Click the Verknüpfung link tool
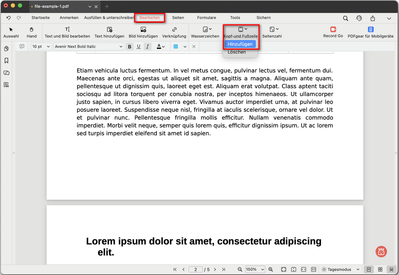This screenshot has width=399, height=275. [174, 32]
